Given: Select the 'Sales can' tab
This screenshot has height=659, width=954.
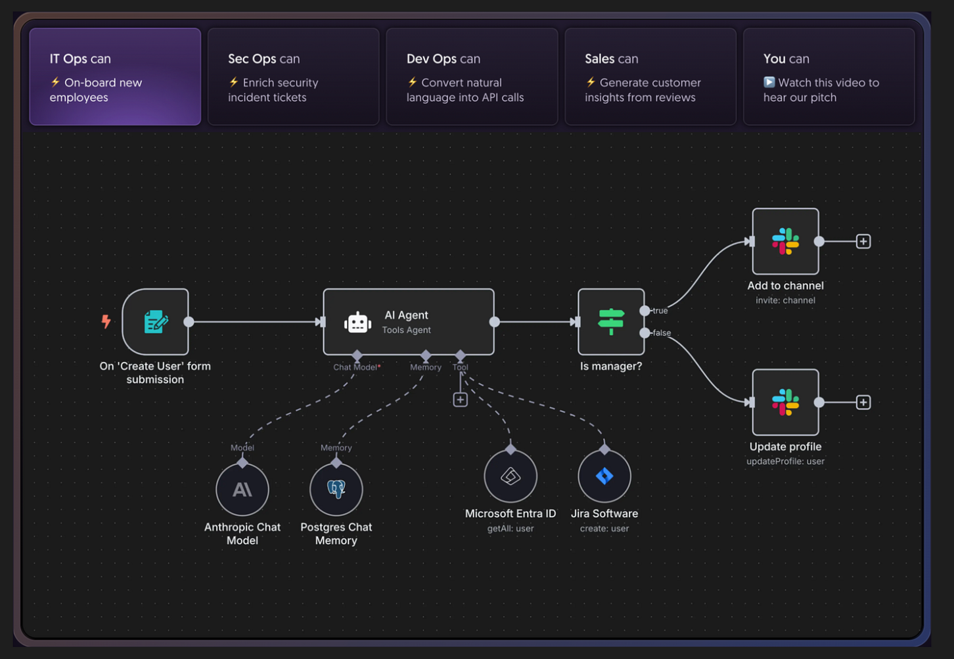Looking at the screenshot, I should [x=650, y=77].
